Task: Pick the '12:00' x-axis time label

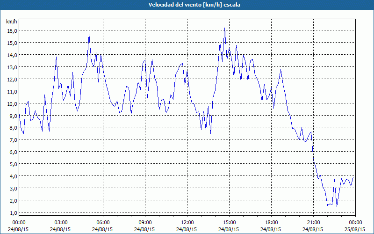Action: [187, 223]
